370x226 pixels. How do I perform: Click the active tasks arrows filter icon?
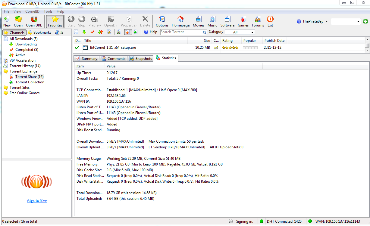[x=101, y=32]
